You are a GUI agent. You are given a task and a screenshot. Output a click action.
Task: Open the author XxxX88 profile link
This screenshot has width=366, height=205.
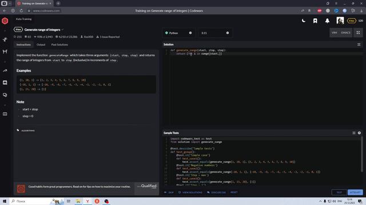click(x=87, y=36)
